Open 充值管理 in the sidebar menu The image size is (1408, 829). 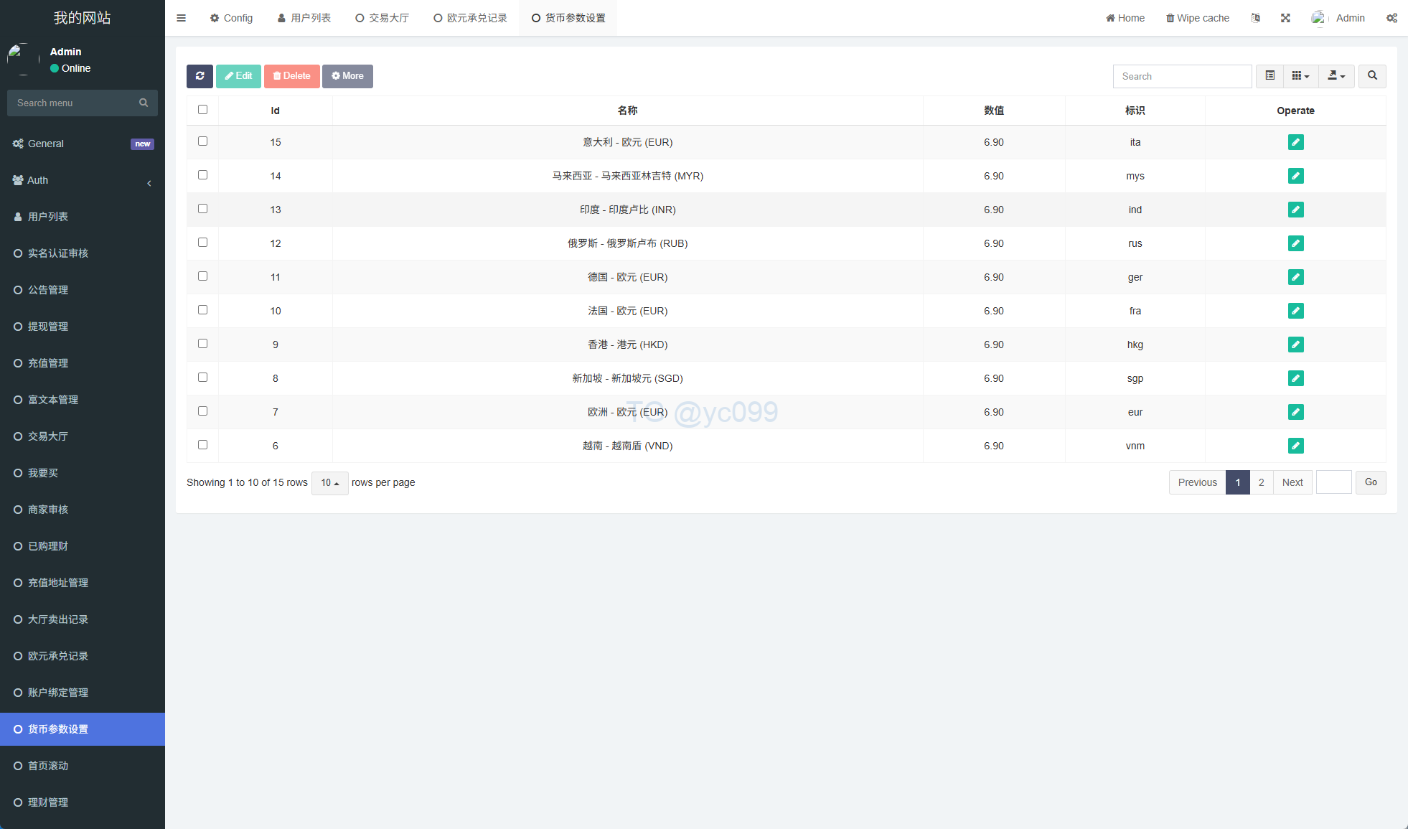pos(48,363)
